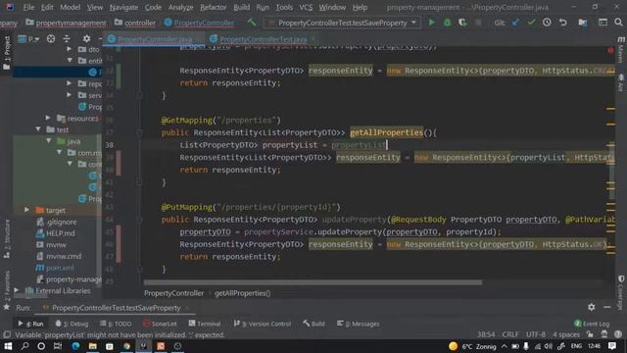Open the Run tool window button
The height and width of the screenshot is (353, 627).
click(x=31, y=324)
